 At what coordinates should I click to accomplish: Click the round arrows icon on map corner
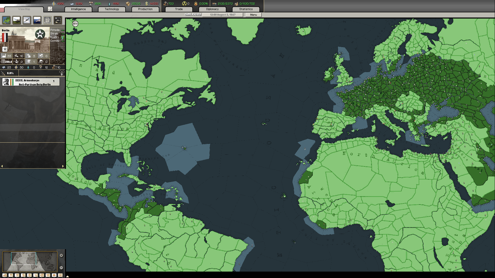click(x=75, y=24)
